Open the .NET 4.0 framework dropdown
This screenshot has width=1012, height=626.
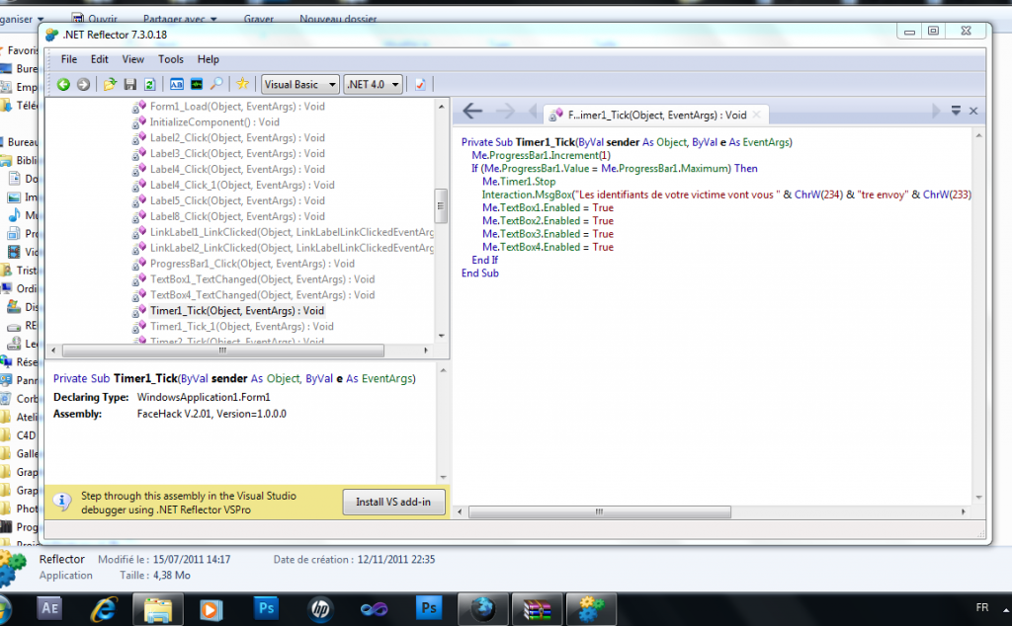coord(373,85)
